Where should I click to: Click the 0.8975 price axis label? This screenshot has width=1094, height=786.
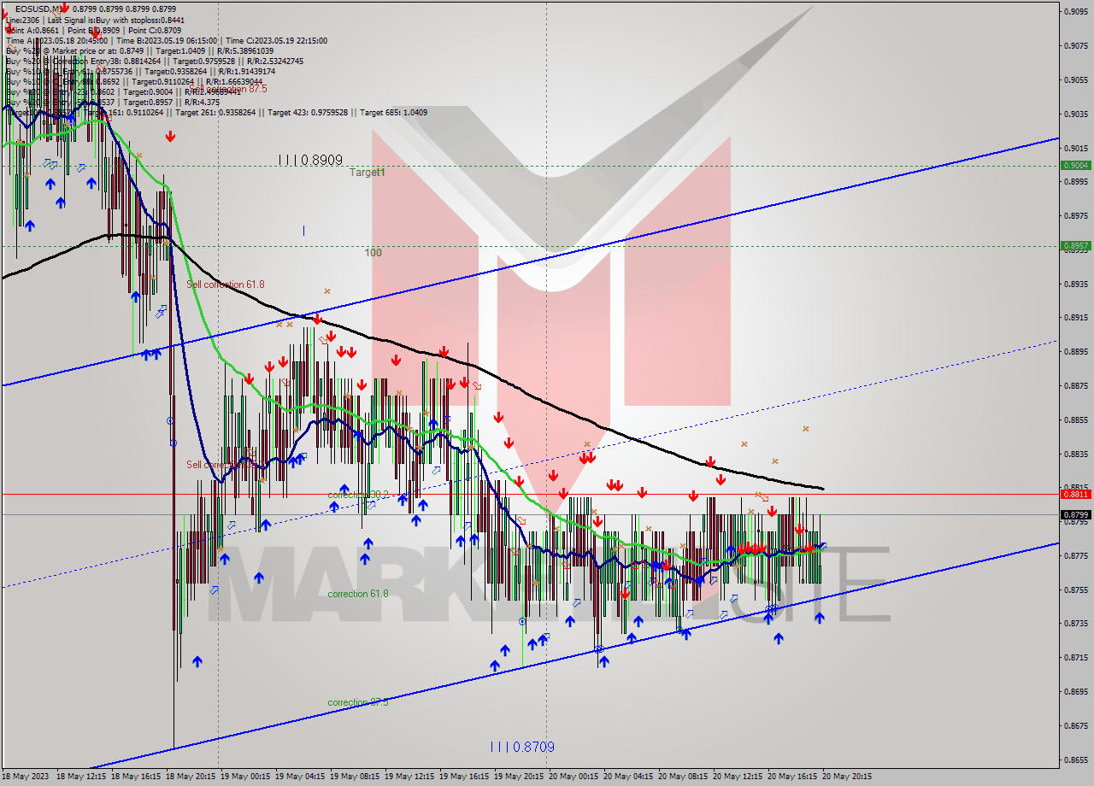tap(1074, 215)
